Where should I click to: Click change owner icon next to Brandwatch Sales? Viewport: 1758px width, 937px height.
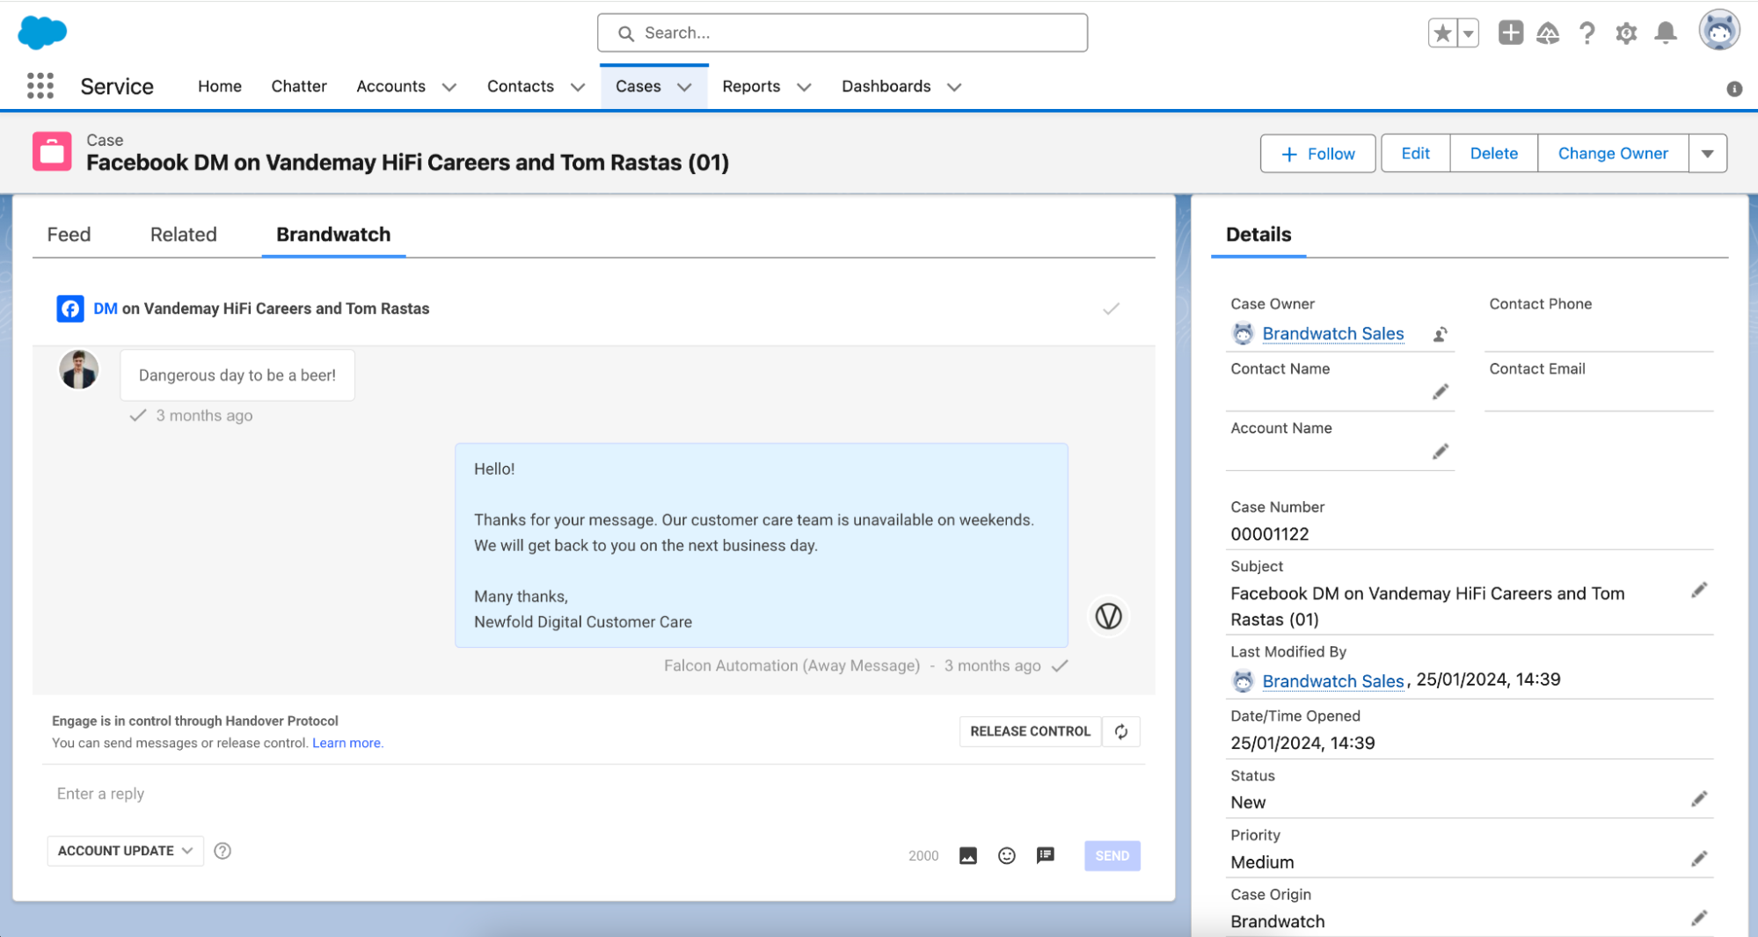pyautogui.click(x=1441, y=334)
